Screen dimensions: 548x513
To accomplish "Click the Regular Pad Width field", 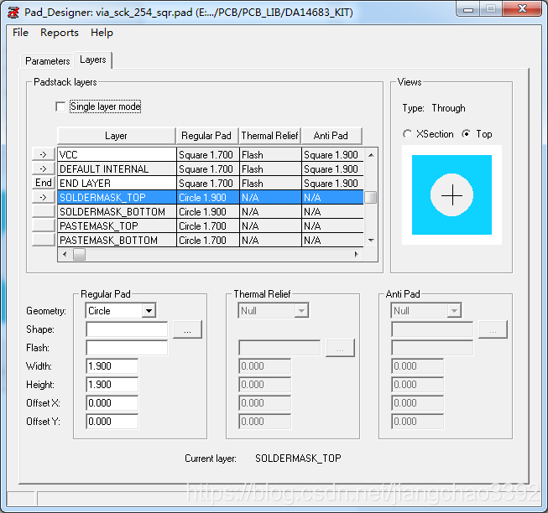I will pos(112,366).
